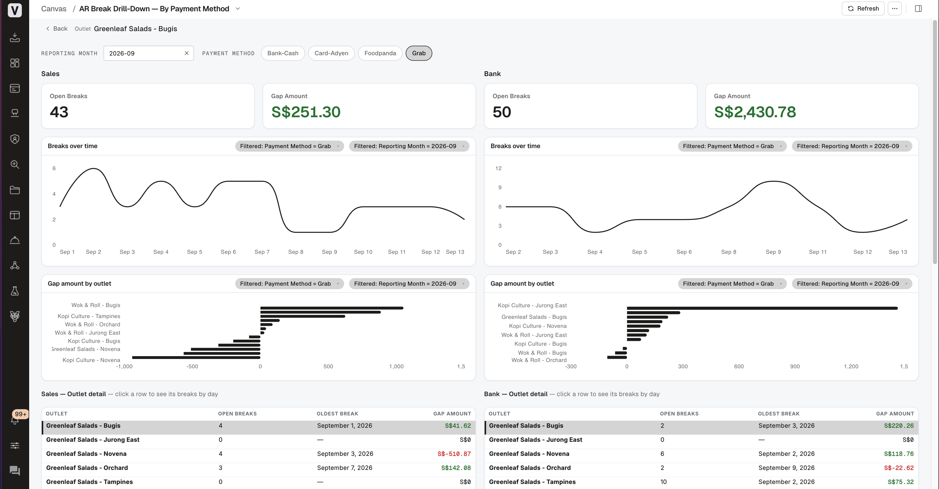Toggle the right side panel icon
Image resolution: width=939 pixels, height=489 pixels.
[918, 8]
